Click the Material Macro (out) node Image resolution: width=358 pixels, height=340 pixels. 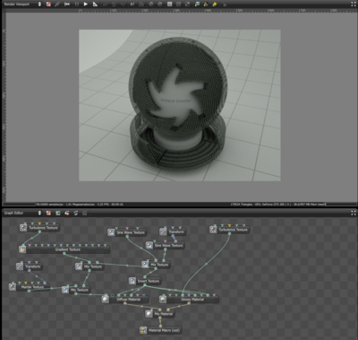click(x=160, y=330)
